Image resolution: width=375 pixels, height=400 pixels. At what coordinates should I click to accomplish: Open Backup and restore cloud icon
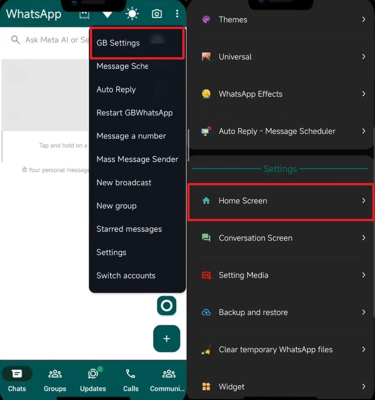click(206, 312)
